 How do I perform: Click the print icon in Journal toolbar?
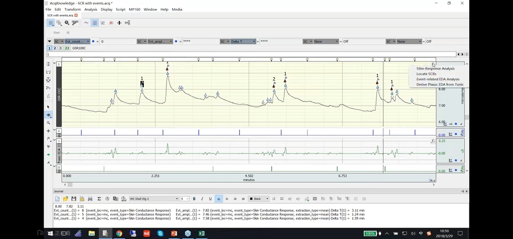(x=90, y=199)
